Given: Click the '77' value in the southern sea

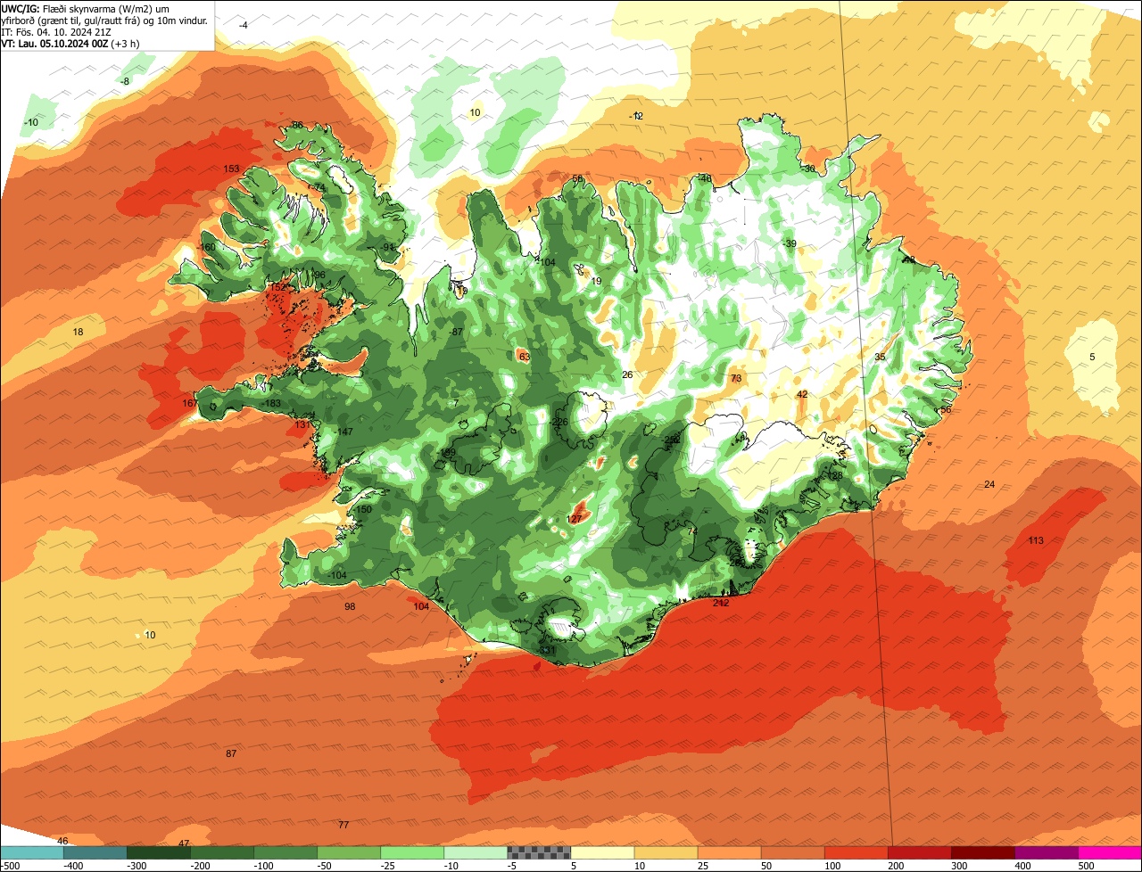Looking at the screenshot, I should pos(343,825).
